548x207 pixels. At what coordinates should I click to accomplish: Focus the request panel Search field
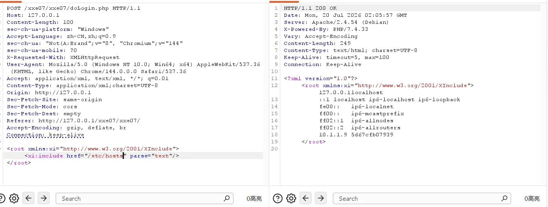click(144, 198)
